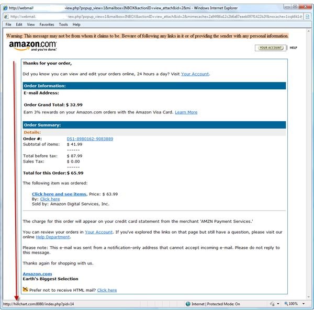Click the scroll down arrow
This screenshot has width=314, height=310.
pyautogui.click(x=308, y=297)
